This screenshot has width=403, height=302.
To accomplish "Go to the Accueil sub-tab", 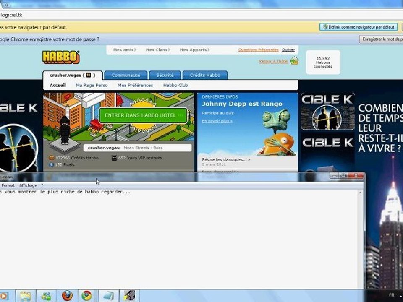I will (x=58, y=85).
